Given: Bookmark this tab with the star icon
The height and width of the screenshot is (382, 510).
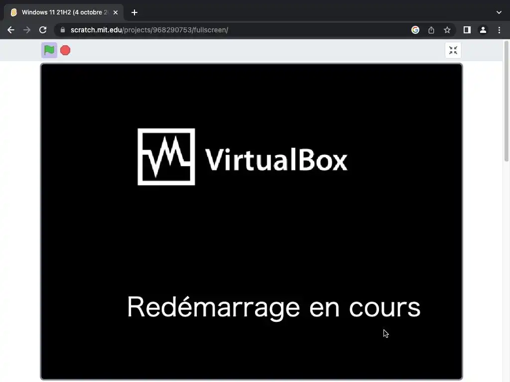Looking at the screenshot, I should coord(447,30).
